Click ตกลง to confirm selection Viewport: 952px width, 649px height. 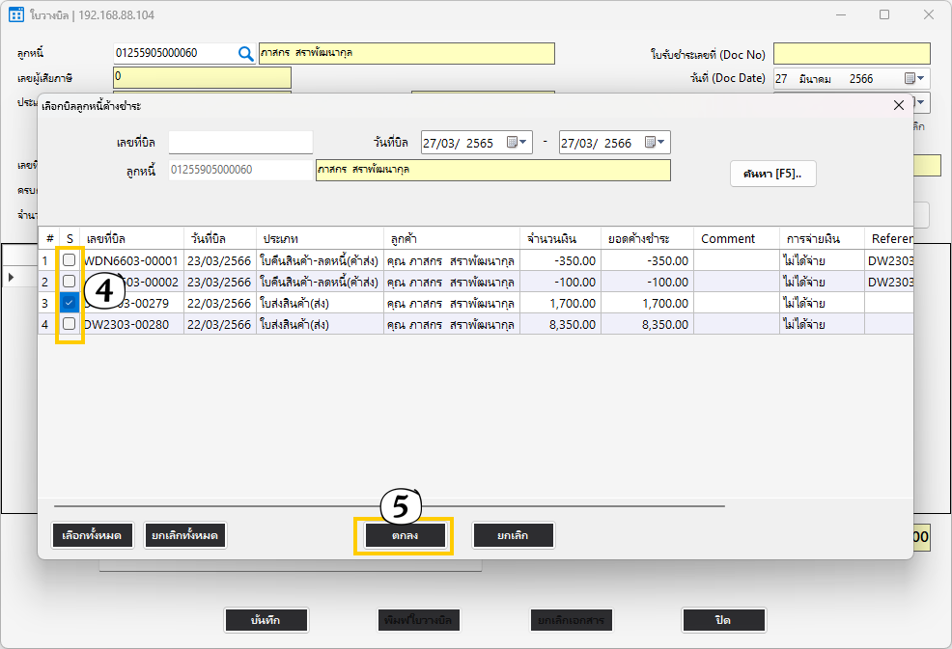(x=404, y=535)
